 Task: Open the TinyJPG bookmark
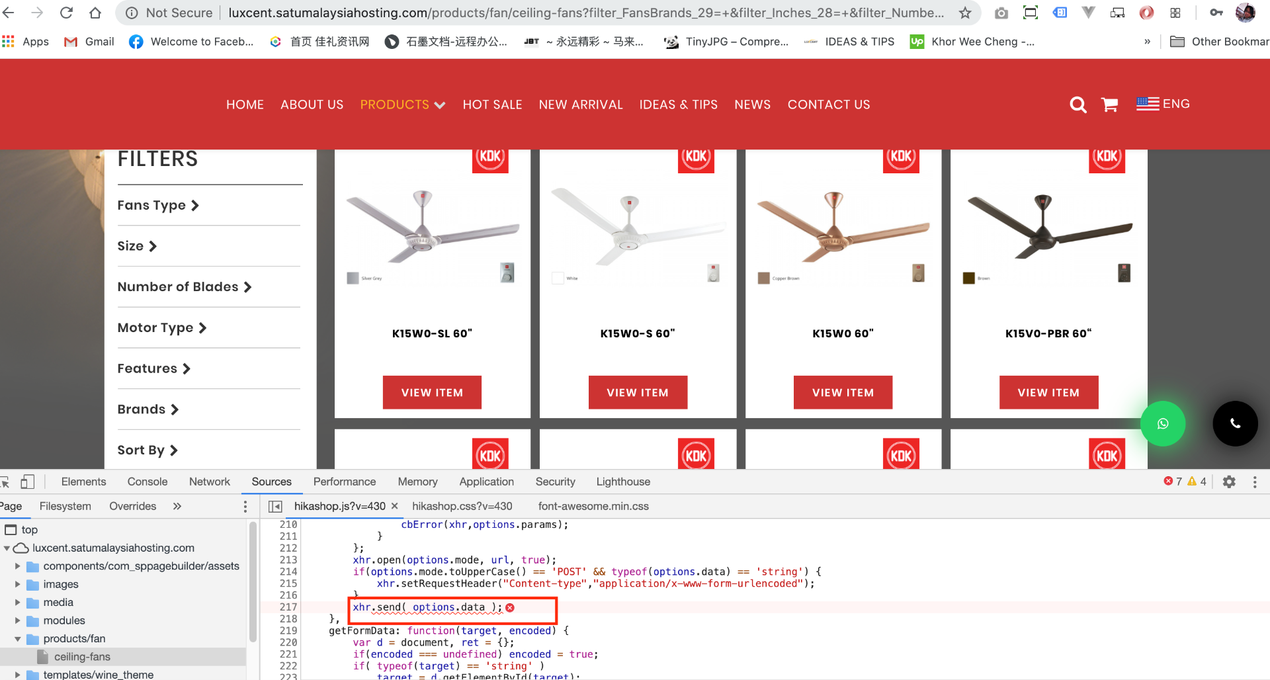[x=727, y=42]
